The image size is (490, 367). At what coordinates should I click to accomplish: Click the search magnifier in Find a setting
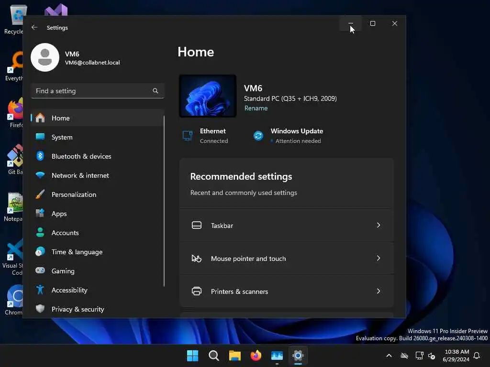156,91
